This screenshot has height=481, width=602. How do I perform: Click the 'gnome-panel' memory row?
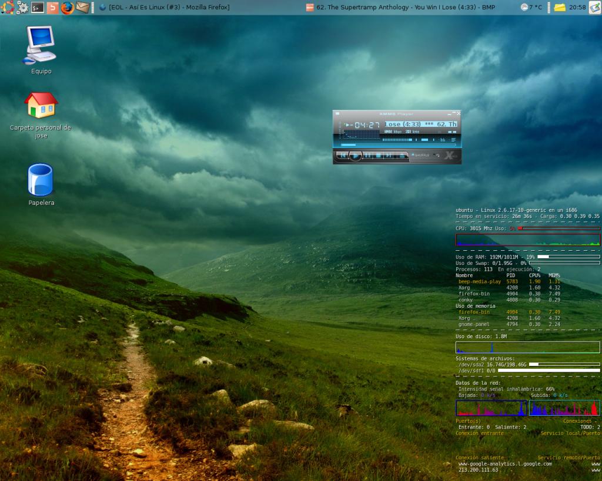click(509, 325)
